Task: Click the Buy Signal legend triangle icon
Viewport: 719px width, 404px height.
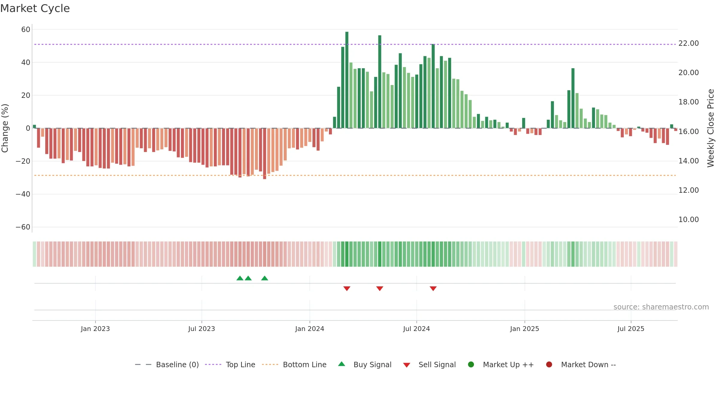Action: [x=342, y=364]
